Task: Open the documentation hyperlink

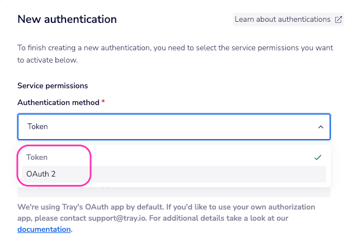Action: click(44, 229)
